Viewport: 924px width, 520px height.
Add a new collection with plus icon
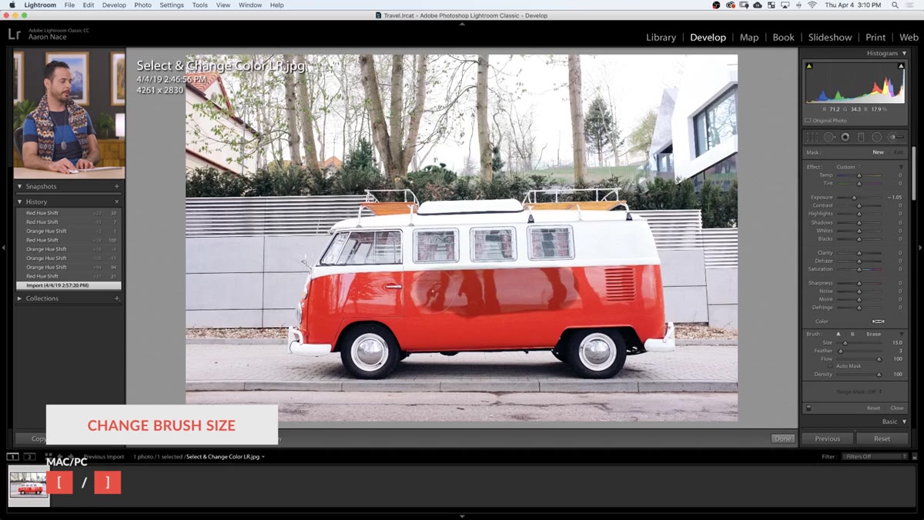click(117, 298)
